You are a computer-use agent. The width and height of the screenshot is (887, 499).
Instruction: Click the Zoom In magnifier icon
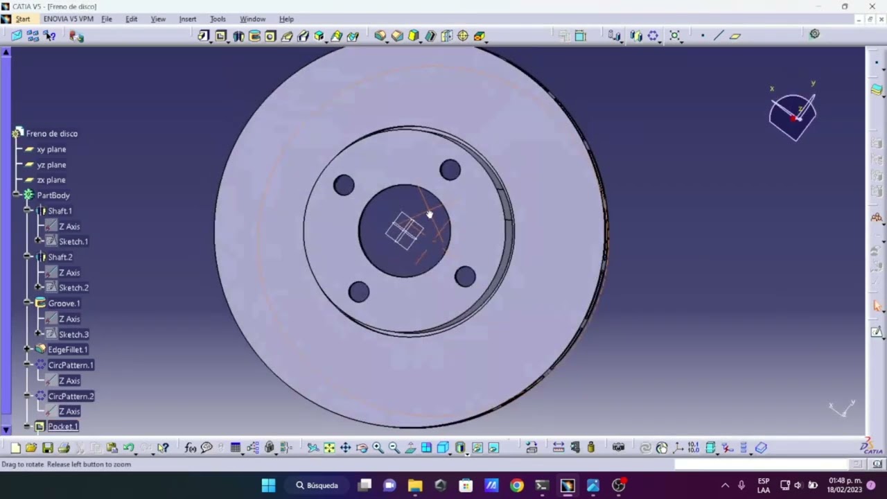point(378,448)
